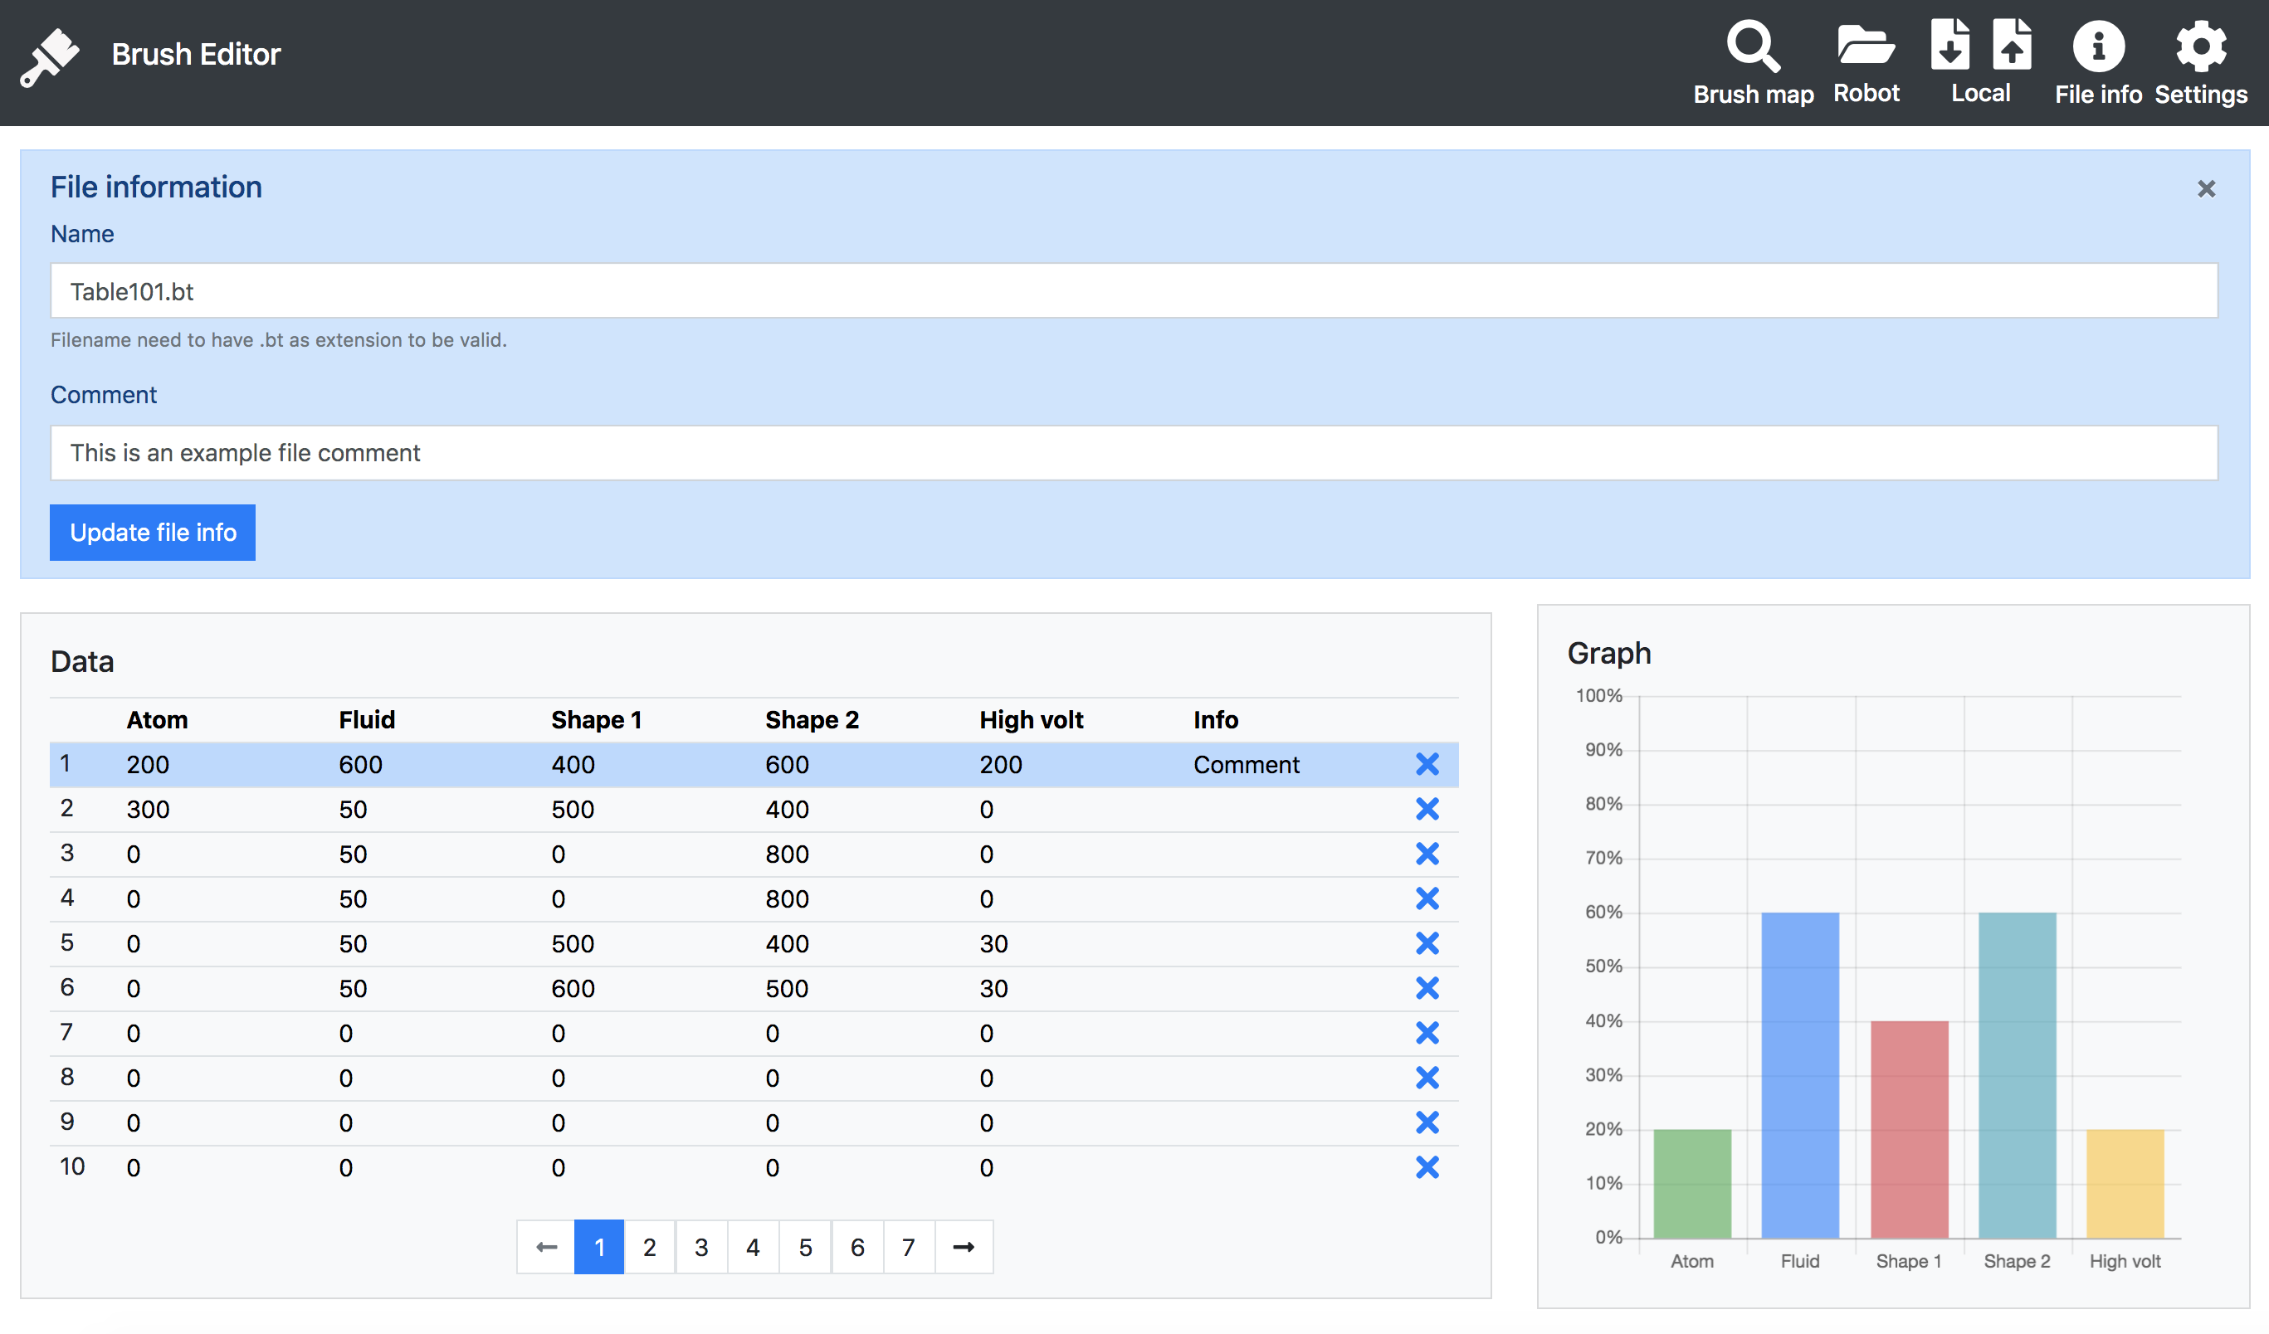
Task: Delete row 4 with the X icon
Action: (1427, 898)
